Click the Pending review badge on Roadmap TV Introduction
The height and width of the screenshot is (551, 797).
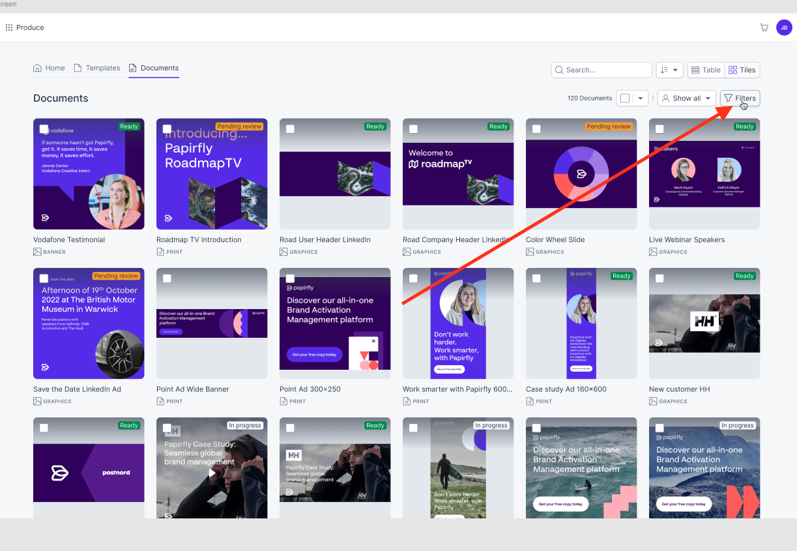pyautogui.click(x=239, y=127)
